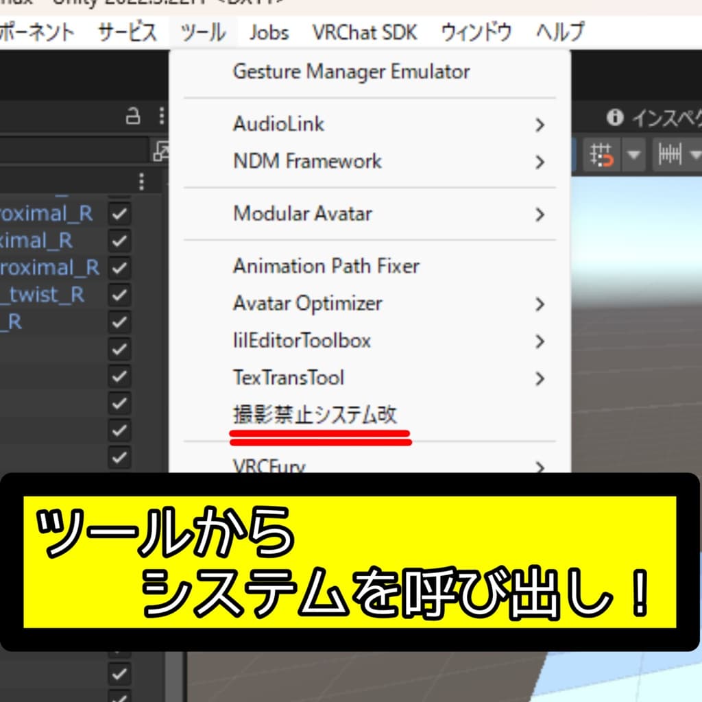Open the three-dot menu of the top panel
The width and height of the screenshot is (702, 702).
tap(162, 117)
